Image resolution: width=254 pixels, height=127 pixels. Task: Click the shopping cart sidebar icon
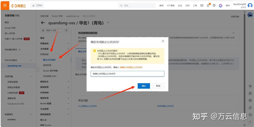point(250,86)
